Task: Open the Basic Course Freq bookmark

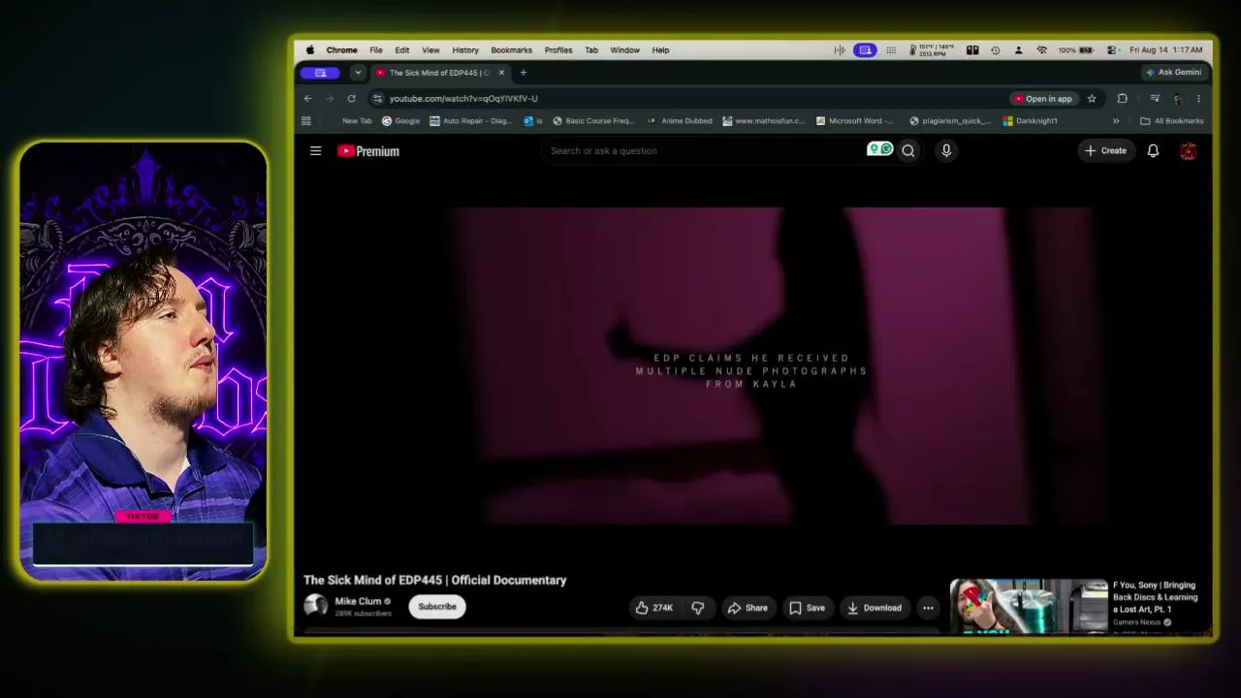Action: 592,121
